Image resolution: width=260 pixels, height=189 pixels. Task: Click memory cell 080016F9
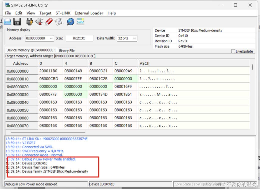126,86
